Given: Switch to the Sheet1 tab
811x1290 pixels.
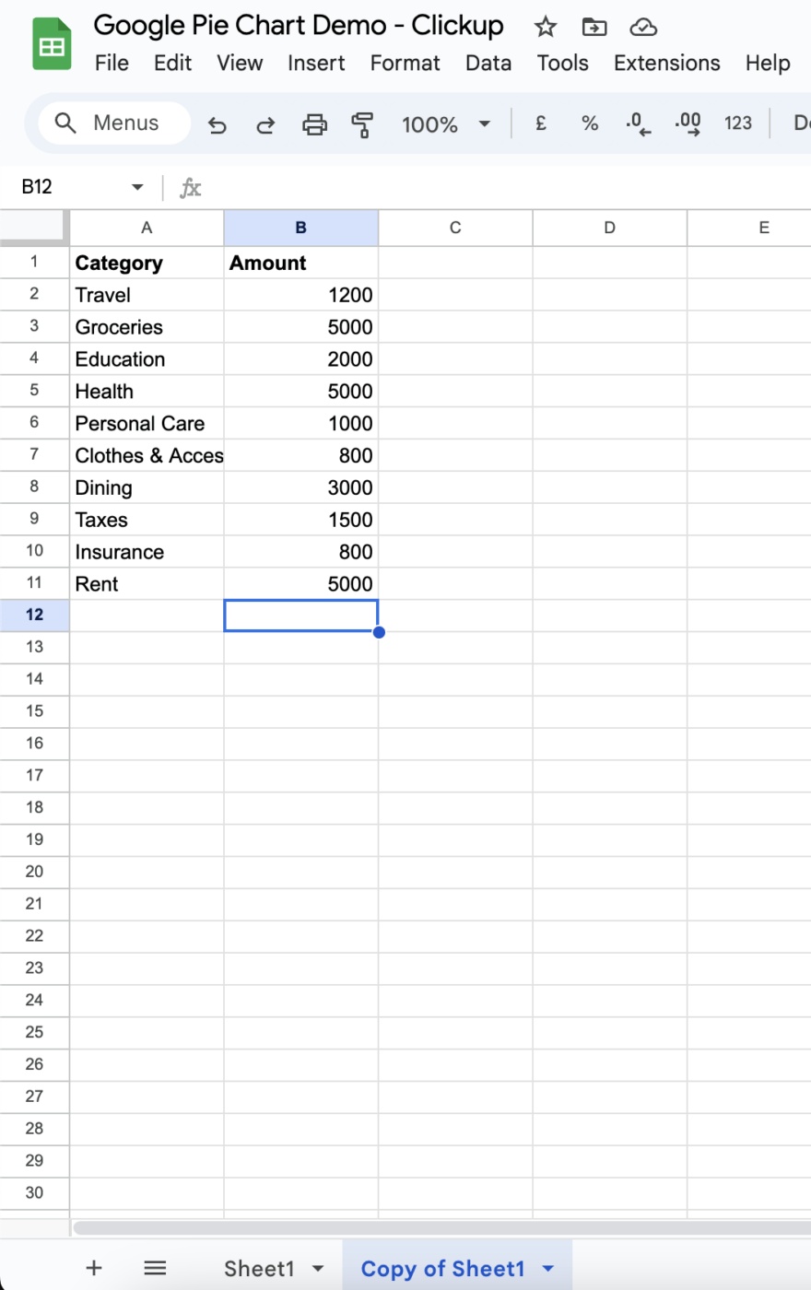Looking at the screenshot, I should tap(259, 1269).
